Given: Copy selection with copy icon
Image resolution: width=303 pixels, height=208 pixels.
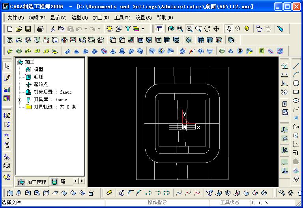Looking at the screenshot, I should [x=61, y=29].
